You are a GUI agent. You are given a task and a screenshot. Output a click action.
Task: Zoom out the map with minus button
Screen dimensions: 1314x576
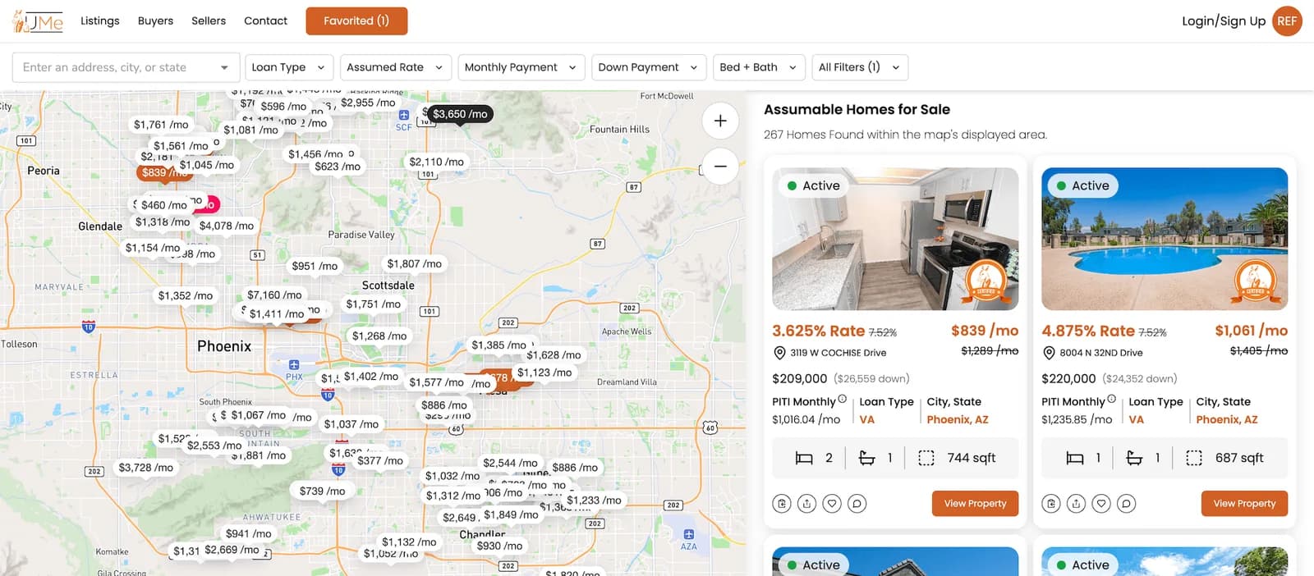tap(720, 166)
